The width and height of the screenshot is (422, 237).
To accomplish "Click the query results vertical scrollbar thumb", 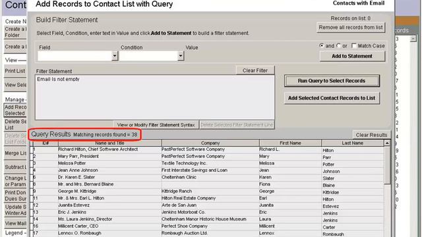I will [x=387, y=165].
